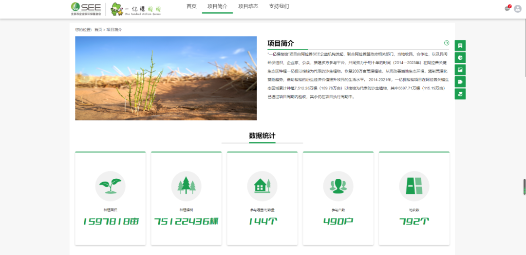Click the SEE foundation logo
Screen dimensions: 526x255
pyautogui.click(x=86, y=9)
